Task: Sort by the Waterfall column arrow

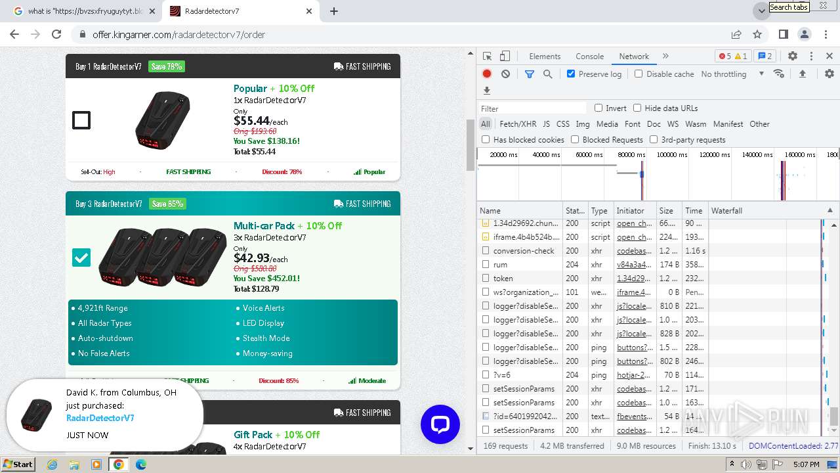Action: tap(829, 211)
